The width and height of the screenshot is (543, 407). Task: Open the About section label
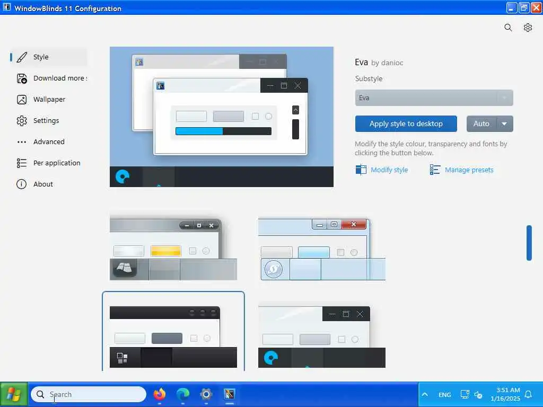pos(43,184)
